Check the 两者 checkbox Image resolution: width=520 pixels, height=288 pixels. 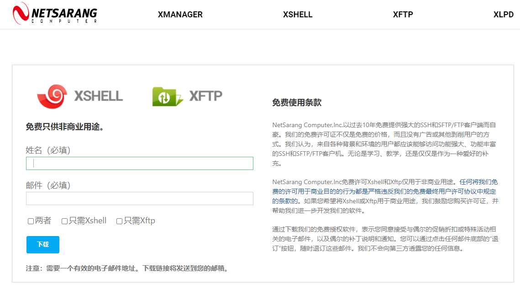coord(31,221)
